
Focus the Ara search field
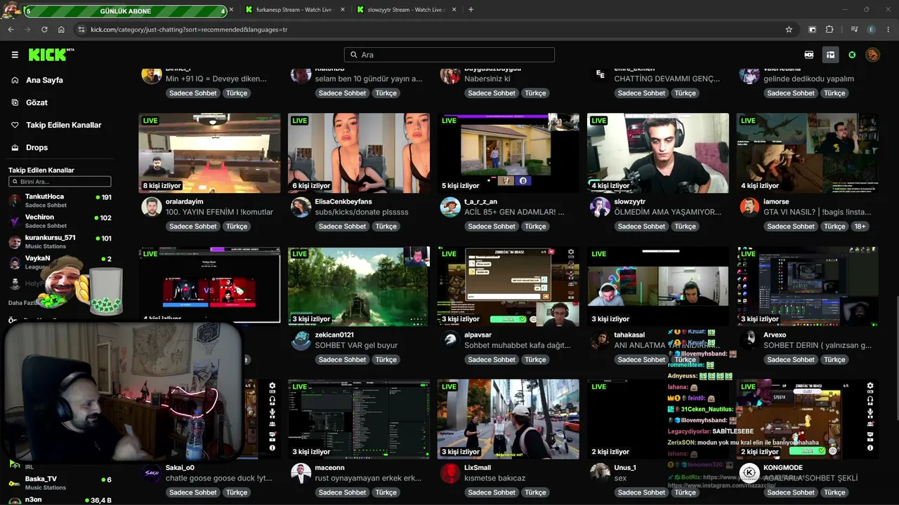(449, 55)
